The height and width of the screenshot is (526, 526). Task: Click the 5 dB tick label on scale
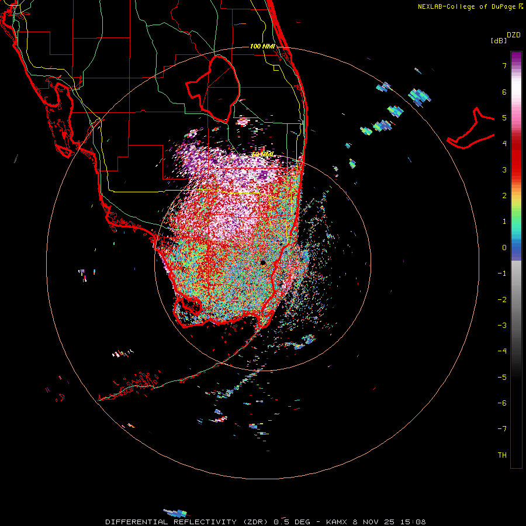(x=504, y=117)
